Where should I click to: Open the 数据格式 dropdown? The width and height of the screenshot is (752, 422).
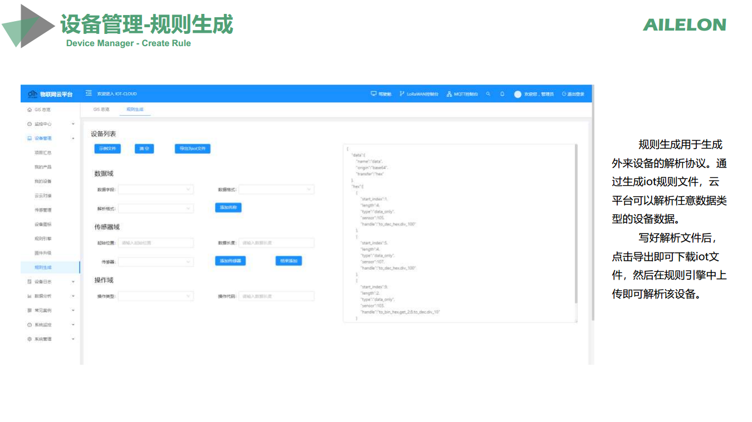click(276, 190)
